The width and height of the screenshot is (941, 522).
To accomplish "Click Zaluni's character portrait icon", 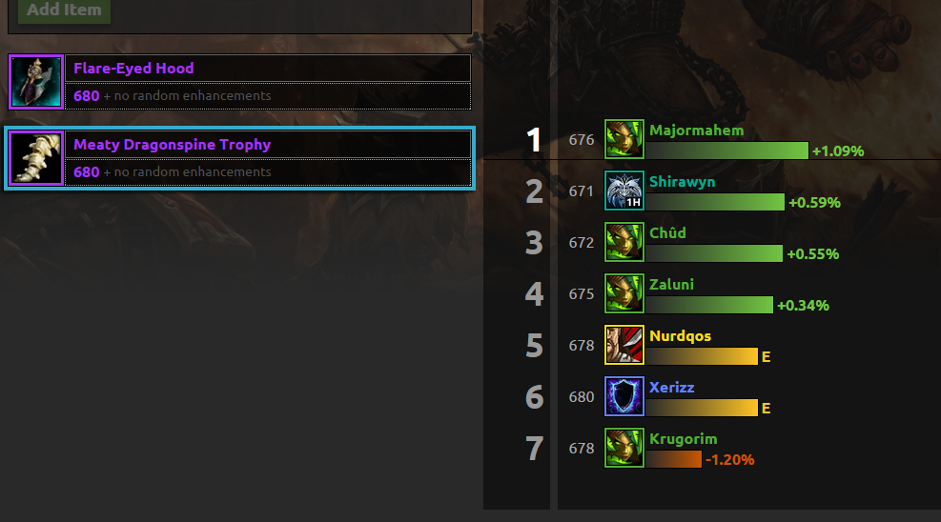I will pyautogui.click(x=624, y=293).
